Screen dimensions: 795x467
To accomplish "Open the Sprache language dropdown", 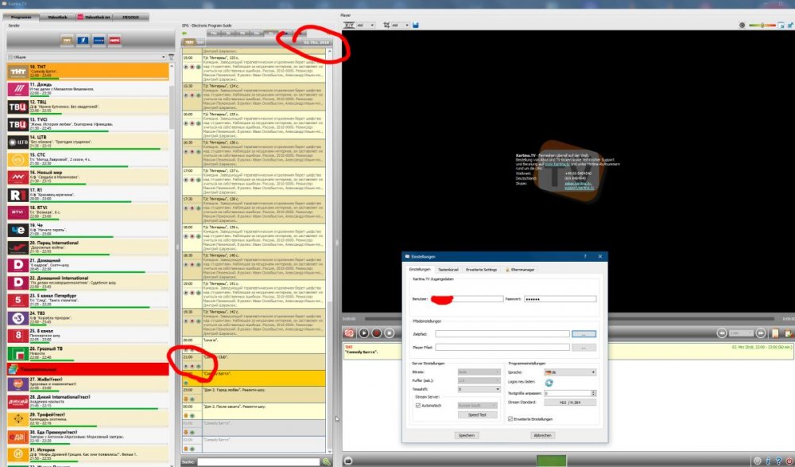I will click(x=569, y=372).
